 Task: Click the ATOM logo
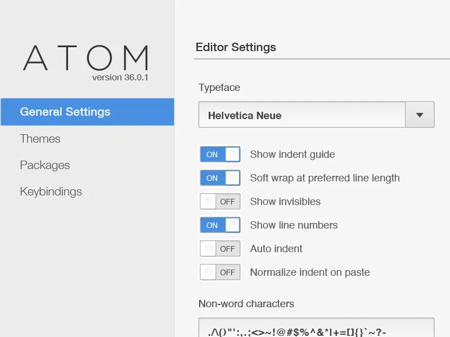(x=85, y=58)
